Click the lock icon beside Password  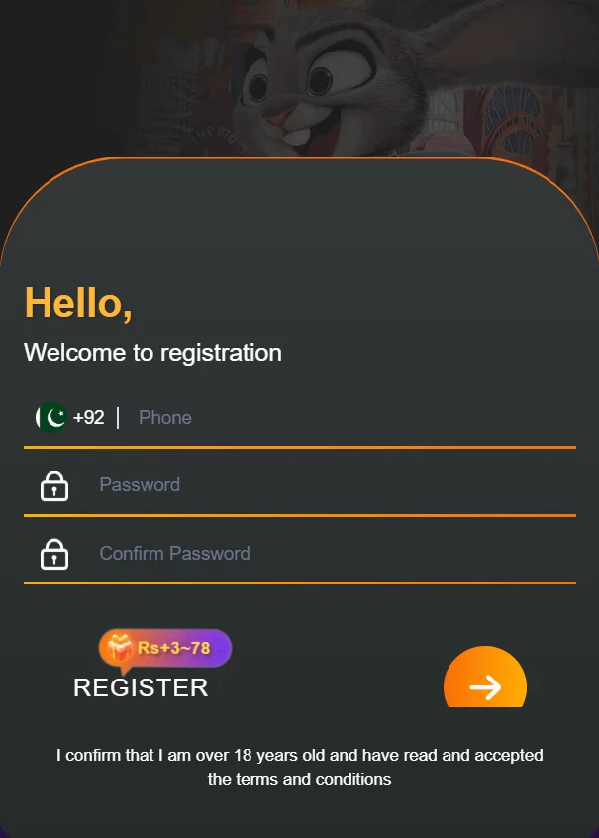(54, 485)
